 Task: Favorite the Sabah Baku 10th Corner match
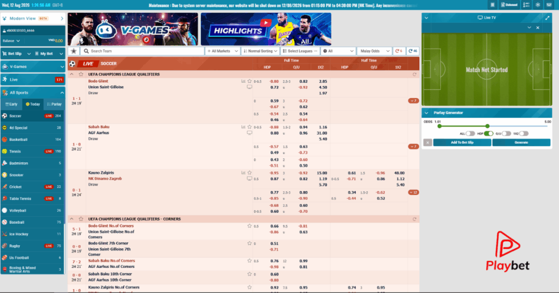(249, 274)
